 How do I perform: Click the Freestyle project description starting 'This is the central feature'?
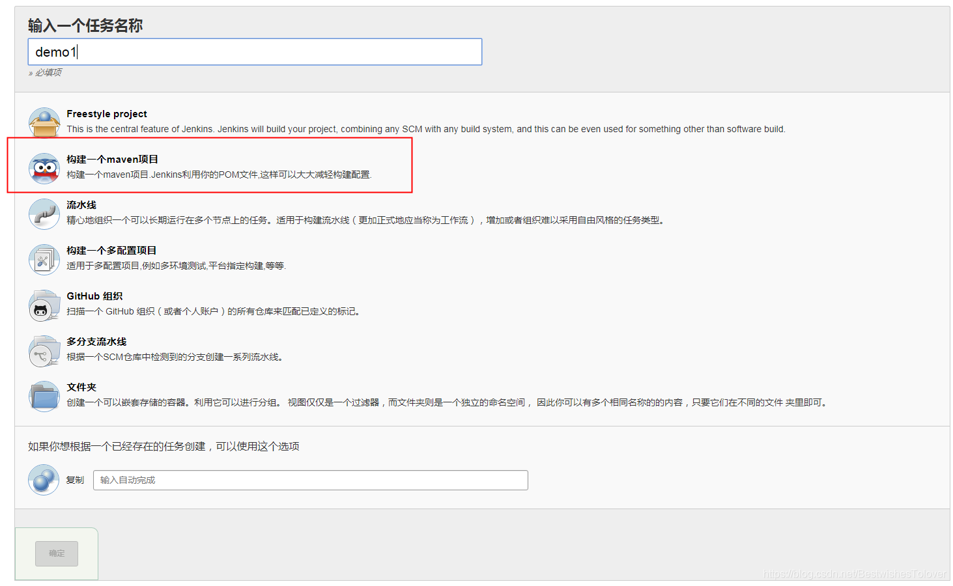pos(426,129)
